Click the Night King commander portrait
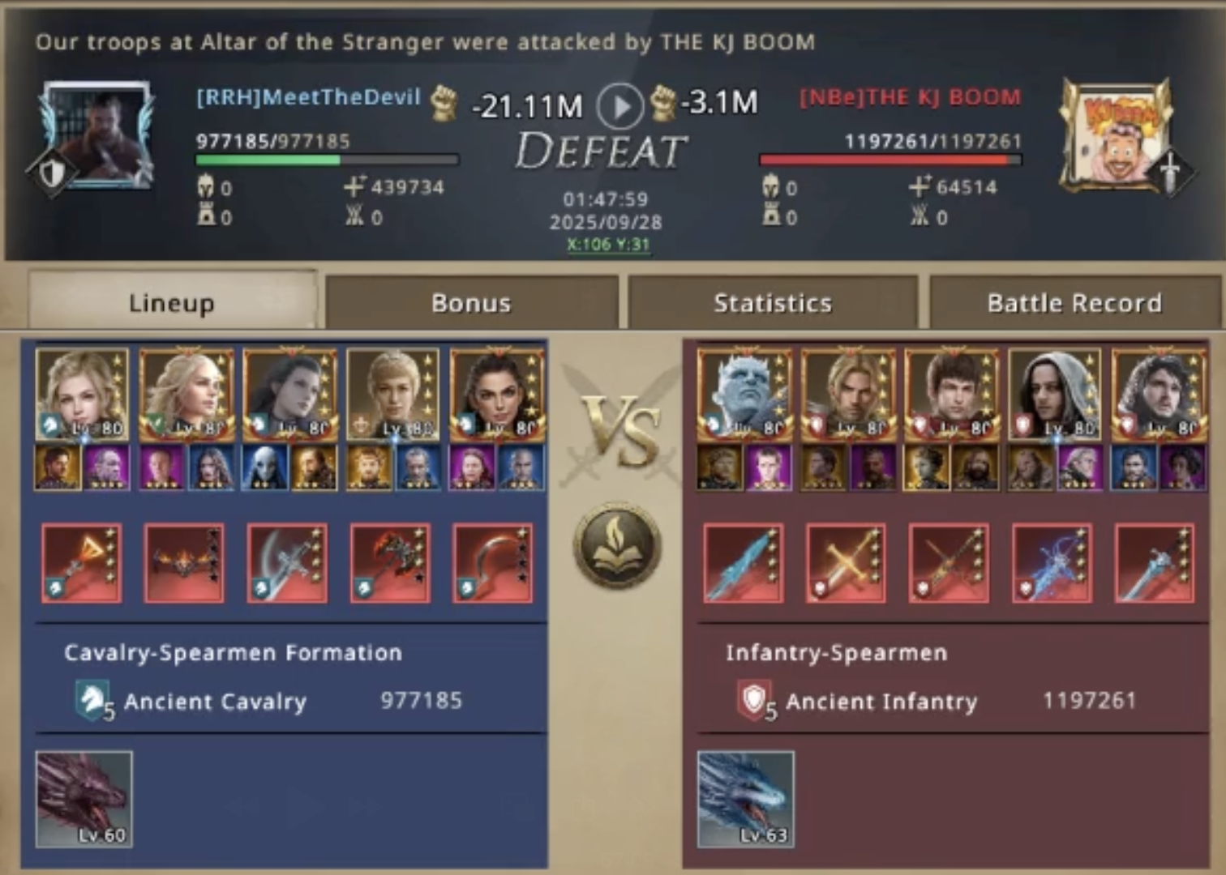 coord(744,395)
